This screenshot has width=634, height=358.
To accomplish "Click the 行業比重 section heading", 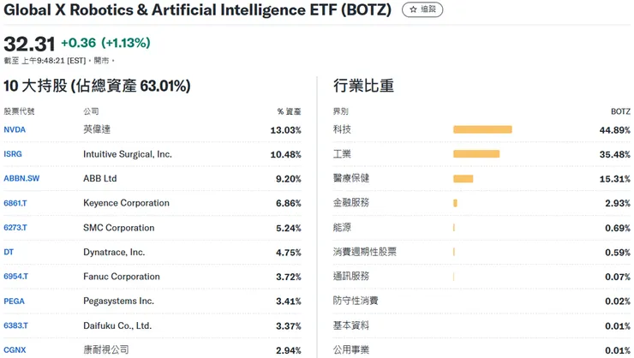I will tap(363, 87).
